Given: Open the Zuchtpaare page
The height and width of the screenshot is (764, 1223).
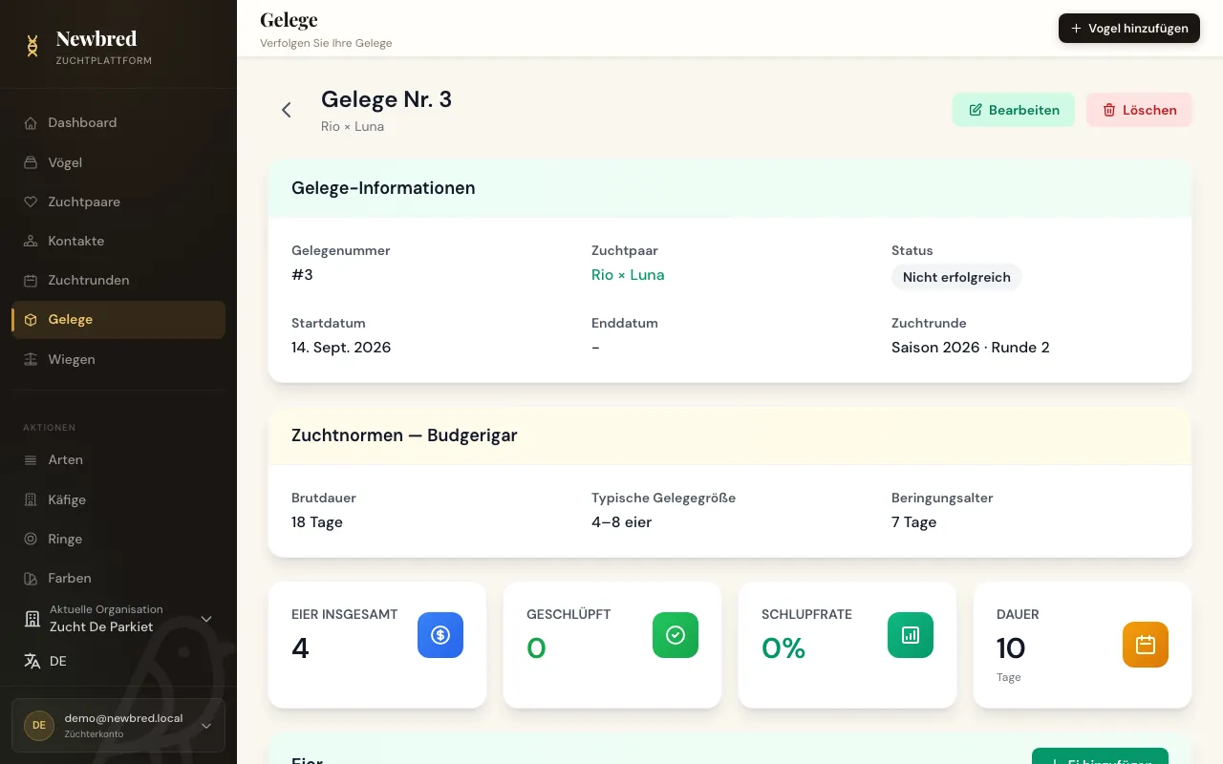Looking at the screenshot, I should tap(118, 202).
